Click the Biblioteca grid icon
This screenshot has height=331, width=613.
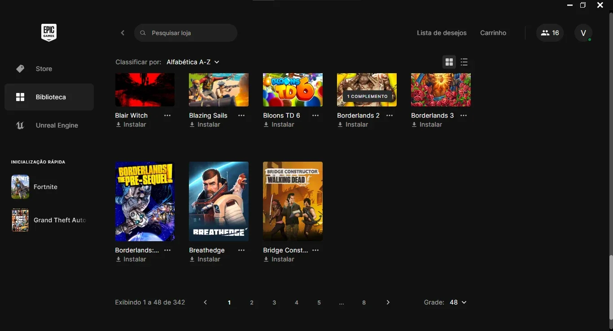tap(20, 97)
